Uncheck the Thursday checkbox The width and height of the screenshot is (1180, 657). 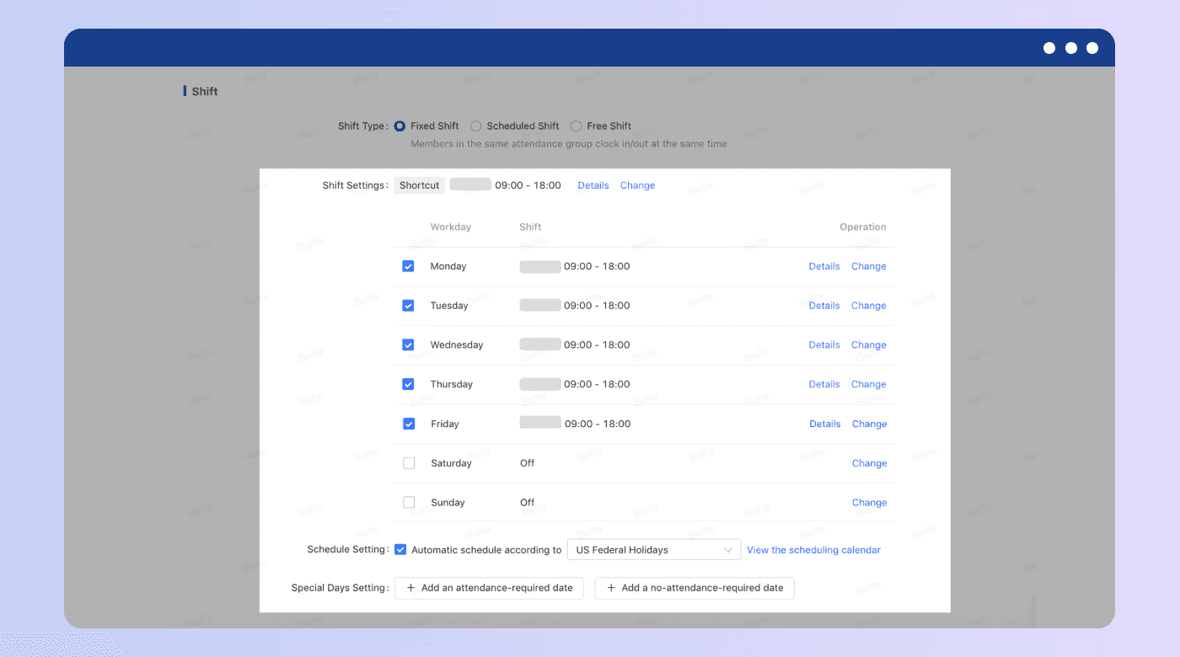pyautogui.click(x=408, y=384)
